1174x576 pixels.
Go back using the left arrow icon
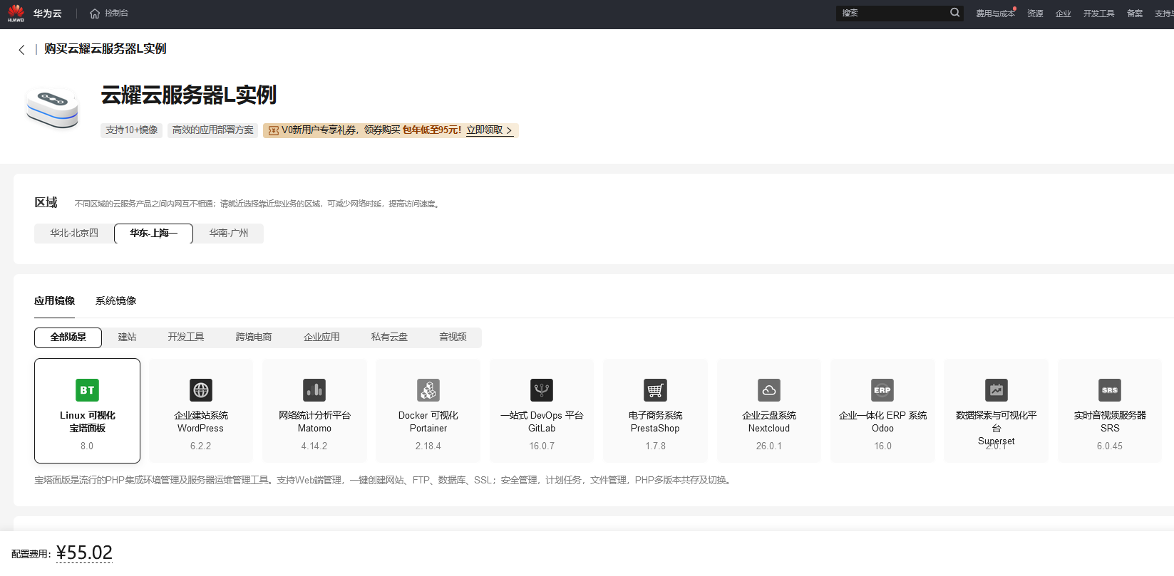pyautogui.click(x=21, y=50)
